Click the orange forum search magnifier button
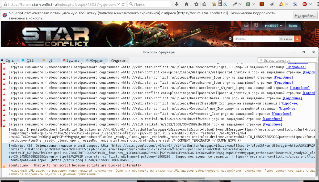Image resolution: width=319 pixels, height=182 pixels. coord(297,39)
